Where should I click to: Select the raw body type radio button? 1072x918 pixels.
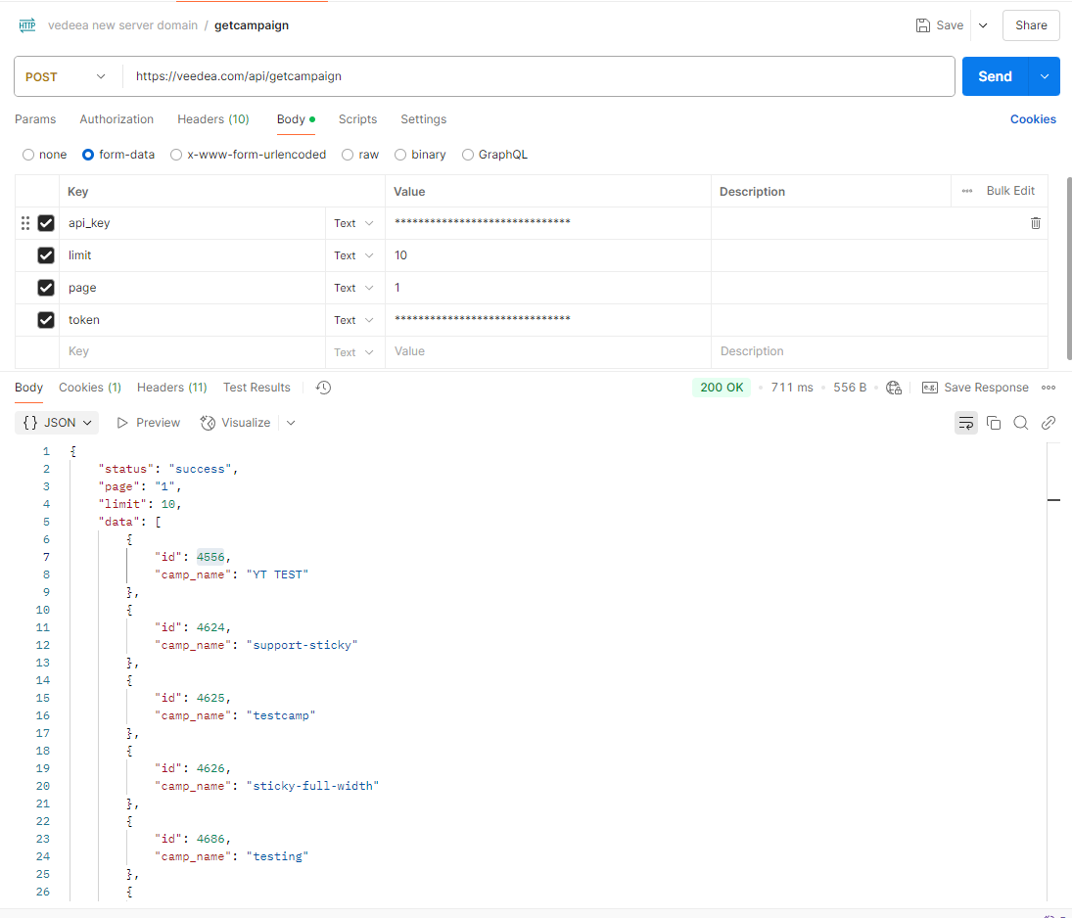coord(348,155)
